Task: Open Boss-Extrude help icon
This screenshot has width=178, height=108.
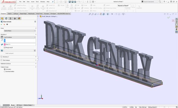Action: pyautogui.click(x=35, y=22)
